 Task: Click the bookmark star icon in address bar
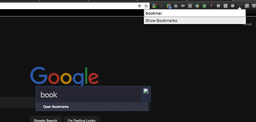point(146,6)
